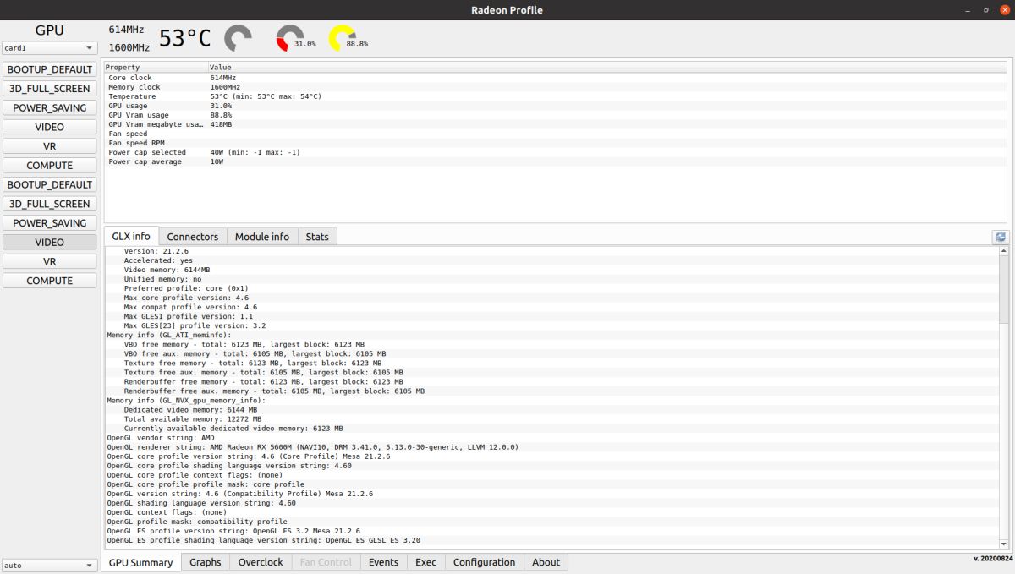Click the red 31.0% GPU usage gauge

coord(290,38)
